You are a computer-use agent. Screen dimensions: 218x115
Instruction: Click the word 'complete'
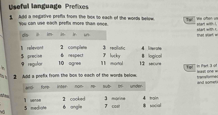point(77,48)
